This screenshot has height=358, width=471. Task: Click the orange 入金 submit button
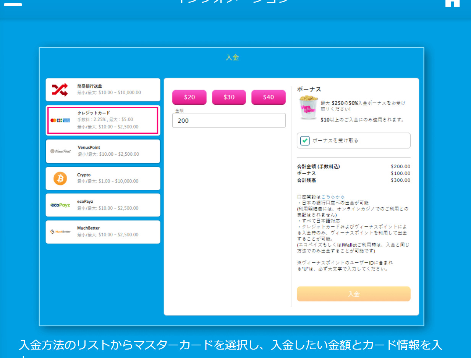pyautogui.click(x=354, y=294)
